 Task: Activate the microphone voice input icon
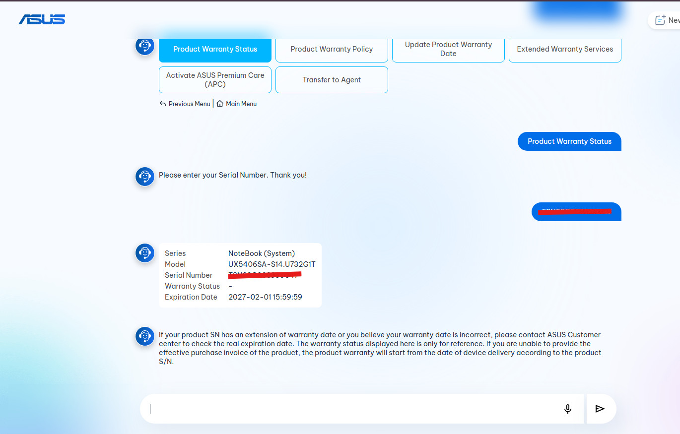coord(568,409)
